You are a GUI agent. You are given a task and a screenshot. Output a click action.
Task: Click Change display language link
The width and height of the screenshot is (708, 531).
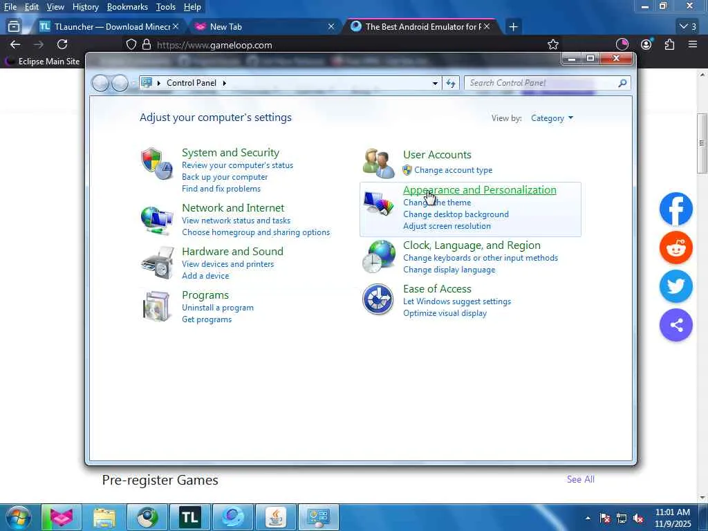(449, 270)
